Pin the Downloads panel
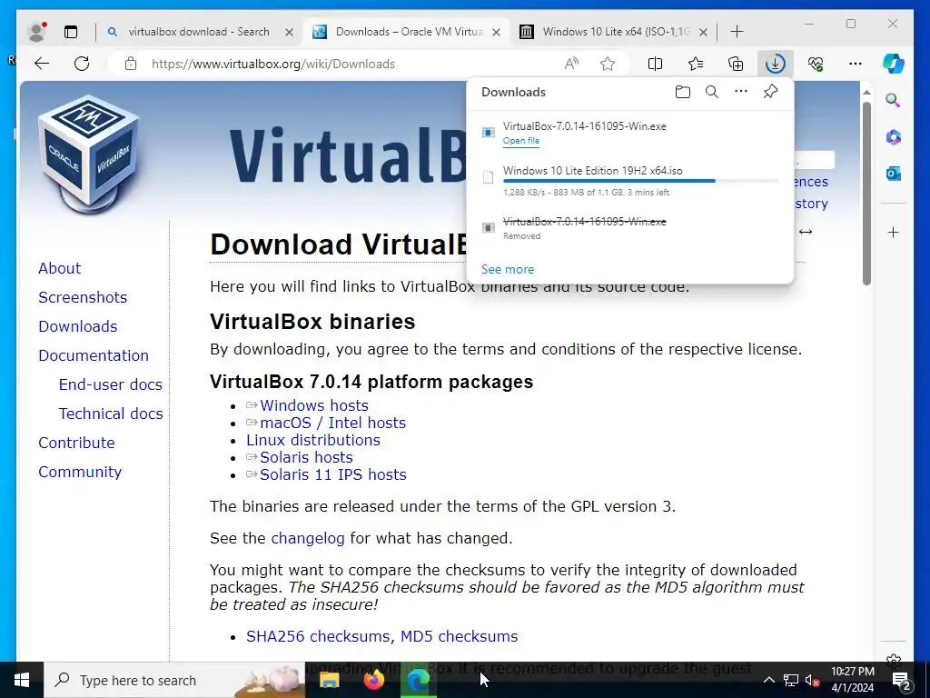Image resolution: width=930 pixels, height=698 pixels. point(770,92)
